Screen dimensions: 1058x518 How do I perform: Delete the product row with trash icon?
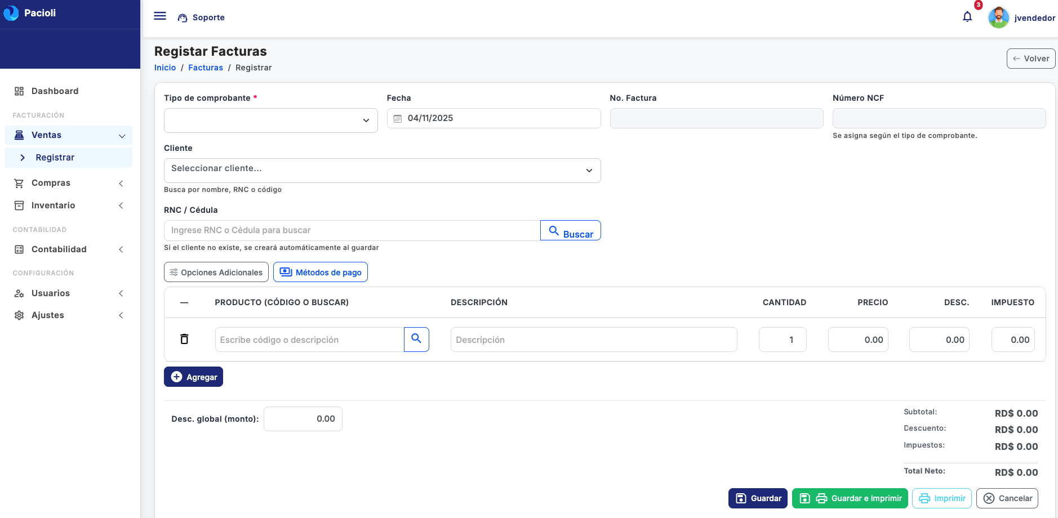(x=184, y=339)
